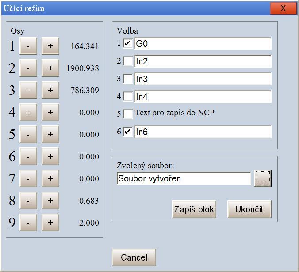The width and height of the screenshot is (299, 272).
Task: Uncheck option 6 checkbox for In6
Action: coord(128,132)
